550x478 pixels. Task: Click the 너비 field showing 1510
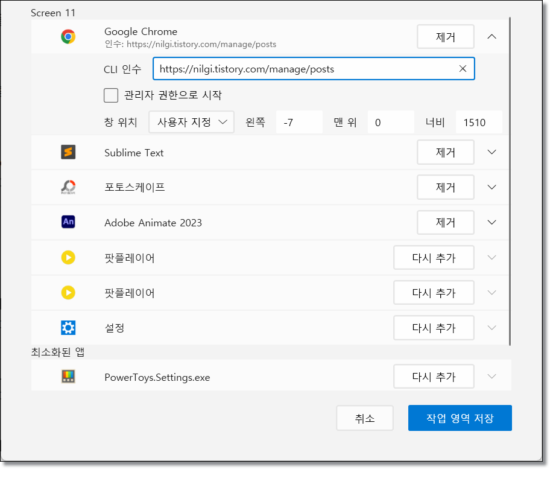(x=479, y=122)
